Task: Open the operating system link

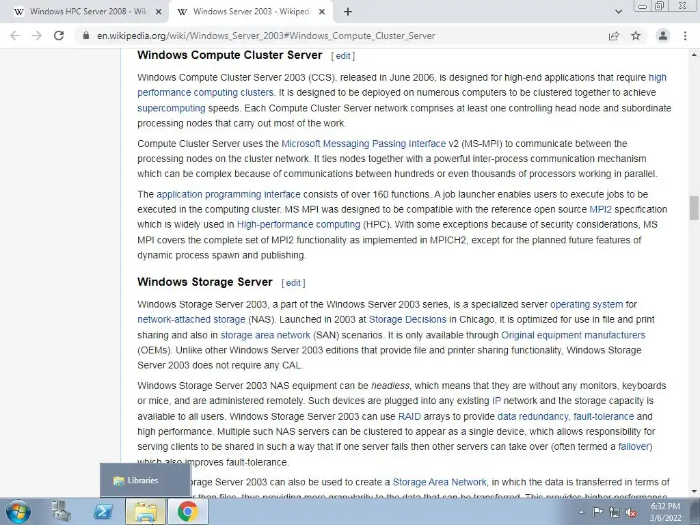Action: click(586, 304)
